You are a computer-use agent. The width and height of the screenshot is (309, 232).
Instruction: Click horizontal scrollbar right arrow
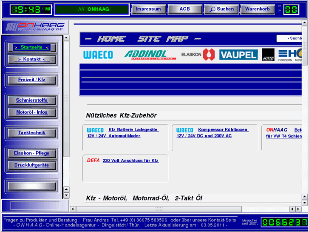pyautogui.click(x=298, y=209)
